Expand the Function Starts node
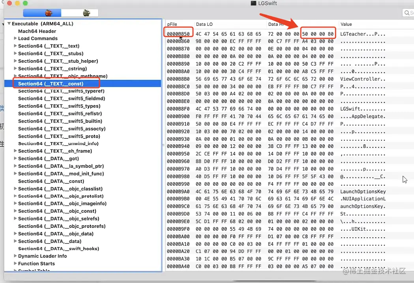The width and height of the screenshot is (414, 283). click(x=15, y=263)
